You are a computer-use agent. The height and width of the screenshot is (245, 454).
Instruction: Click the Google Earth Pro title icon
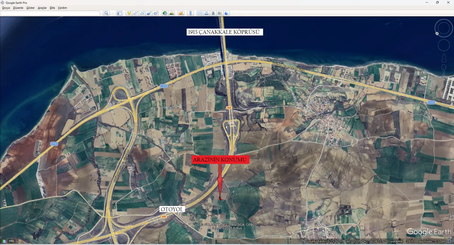(x=2, y=2)
